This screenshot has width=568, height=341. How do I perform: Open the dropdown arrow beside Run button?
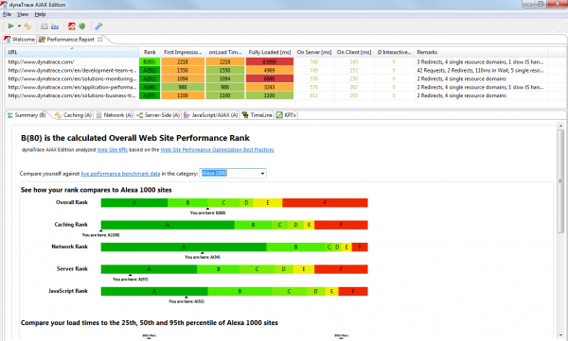tap(19, 26)
